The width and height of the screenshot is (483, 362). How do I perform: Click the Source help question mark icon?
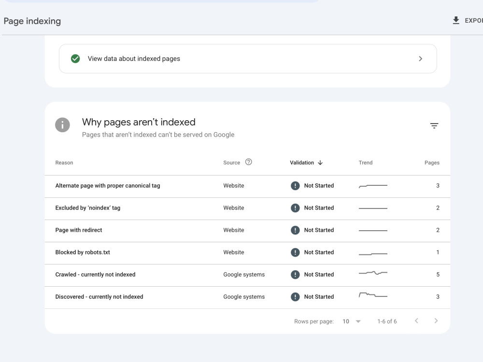(x=249, y=162)
